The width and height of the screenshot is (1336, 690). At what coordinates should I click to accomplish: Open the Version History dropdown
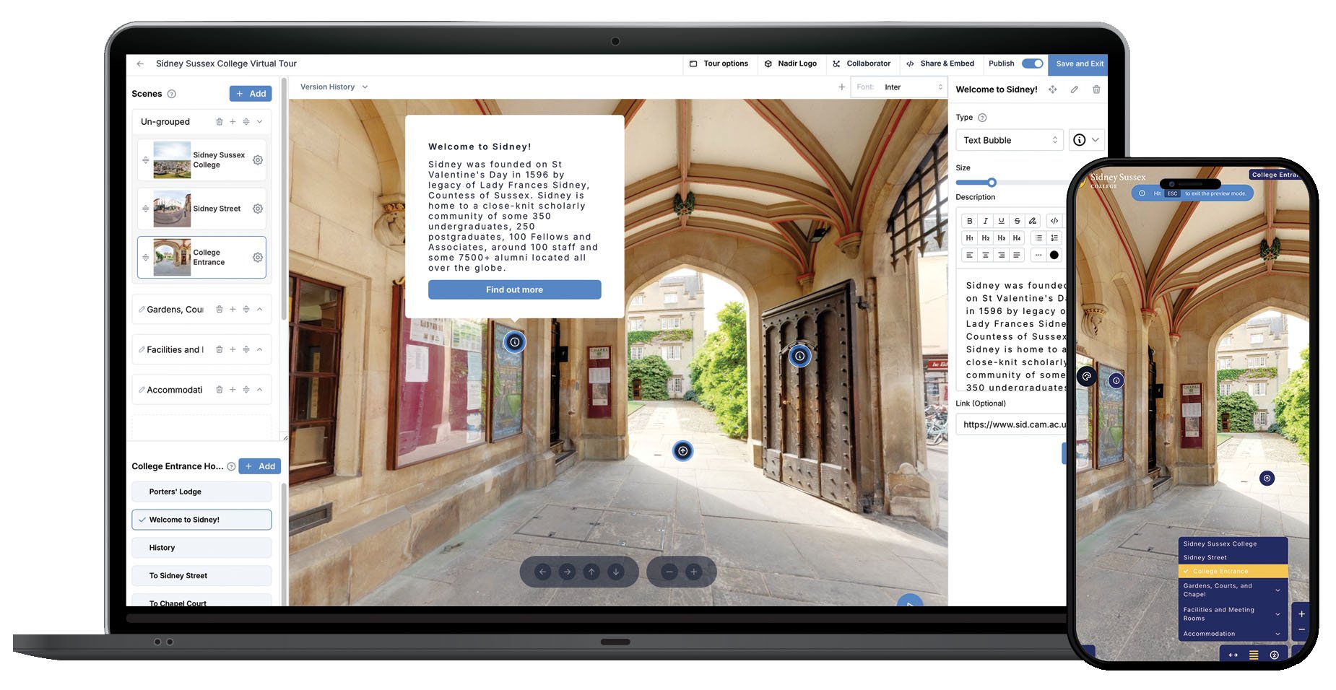pyautogui.click(x=334, y=87)
